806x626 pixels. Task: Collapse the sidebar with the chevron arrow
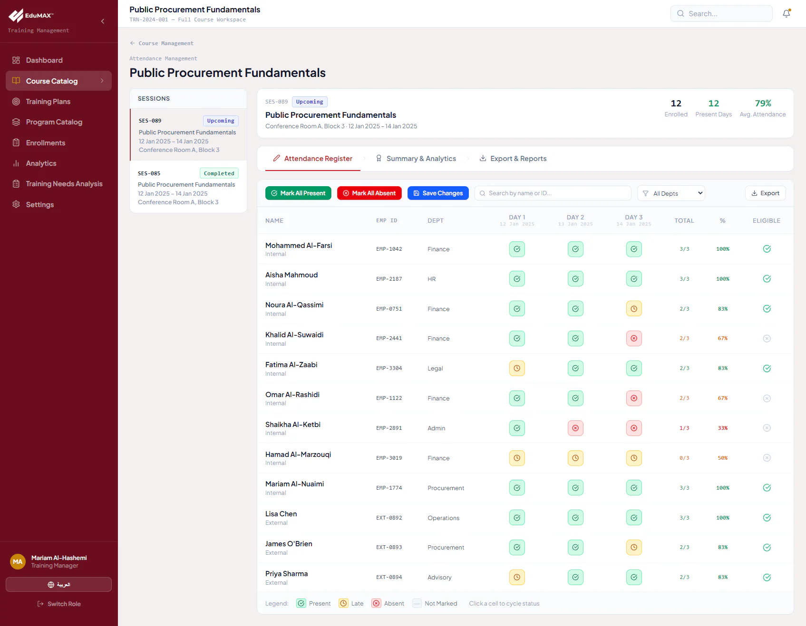(103, 21)
